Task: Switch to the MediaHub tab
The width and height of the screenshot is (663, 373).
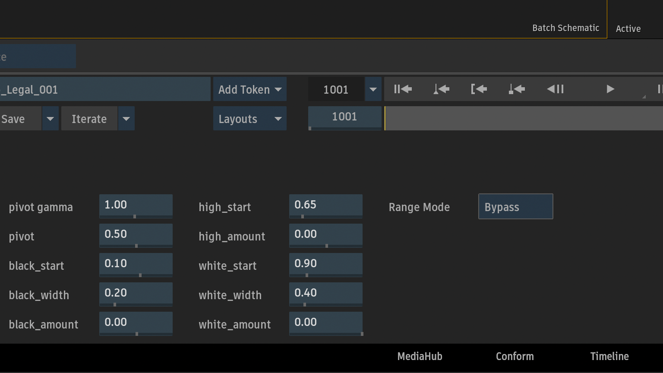Action: click(x=420, y=356)
